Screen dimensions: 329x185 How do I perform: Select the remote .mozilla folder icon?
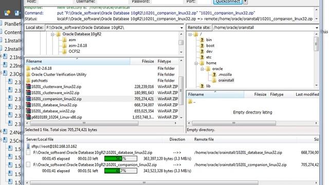(x=214, y=75)
